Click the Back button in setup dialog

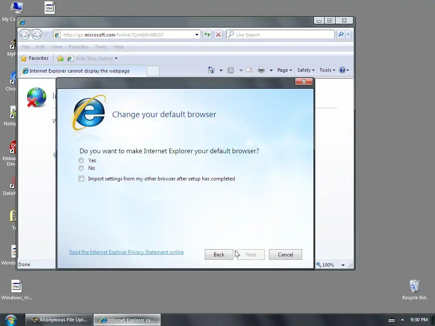(219, 255)
